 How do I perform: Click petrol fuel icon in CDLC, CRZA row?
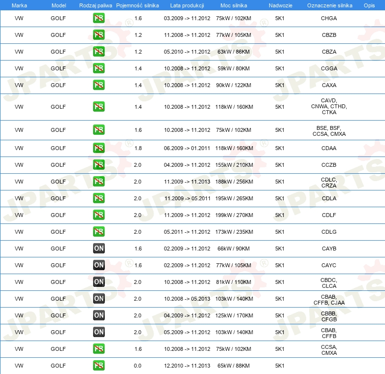tap(98, 182)
